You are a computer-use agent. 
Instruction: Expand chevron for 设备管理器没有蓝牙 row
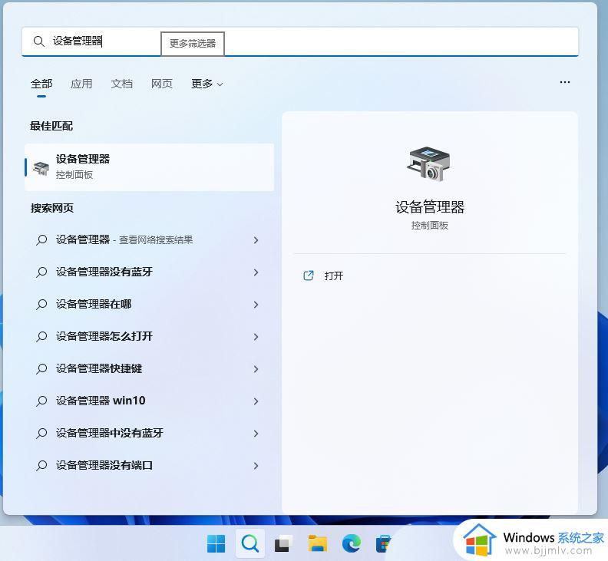pos(256,272)
